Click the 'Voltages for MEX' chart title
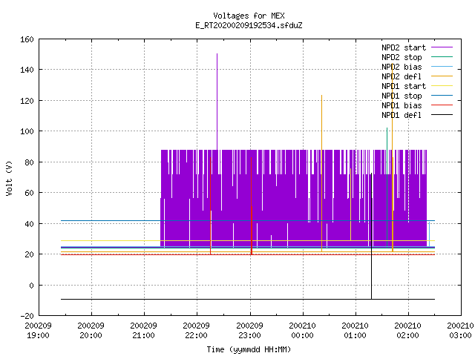This screenshot has width=475, height=356. tap(249, 16)
